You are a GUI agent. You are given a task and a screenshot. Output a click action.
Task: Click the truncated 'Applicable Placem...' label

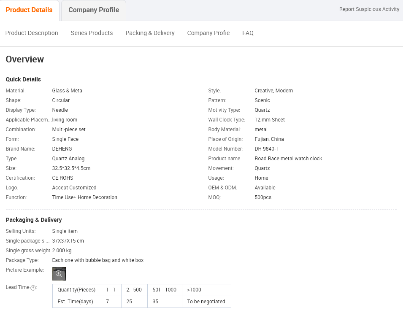click(28, 120)
